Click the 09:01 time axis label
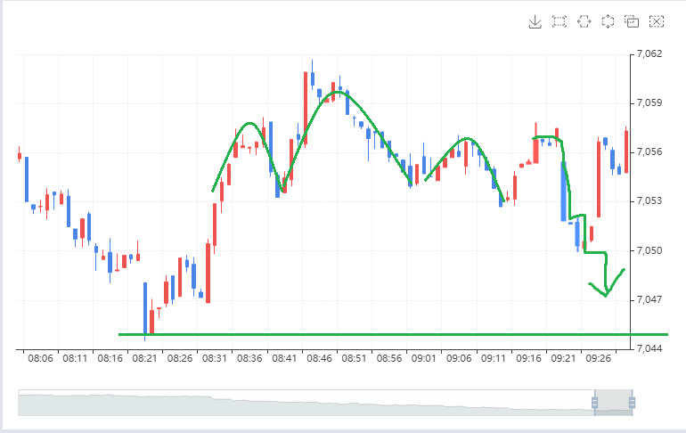This screenshot has height=433, width=686. [x=424, y=359]
